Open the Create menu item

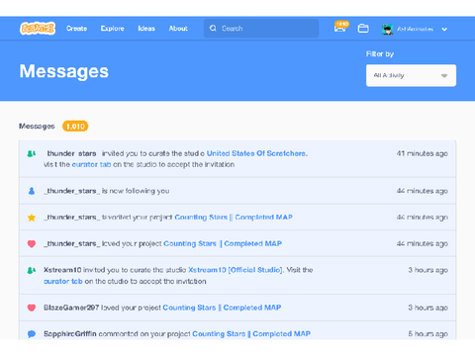pos(76,29)
